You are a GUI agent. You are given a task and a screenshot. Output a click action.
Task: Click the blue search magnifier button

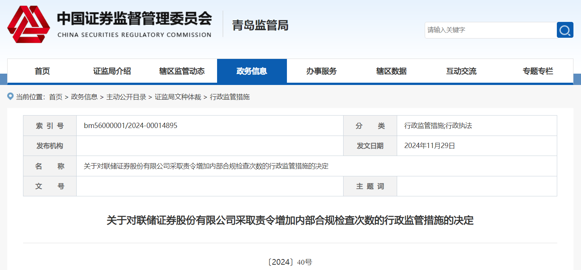(x=565, y=30)
